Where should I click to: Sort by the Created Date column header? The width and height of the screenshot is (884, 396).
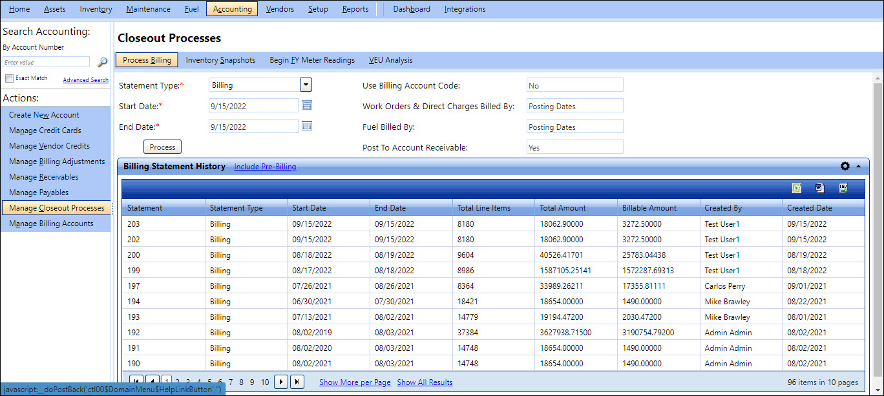823,208
